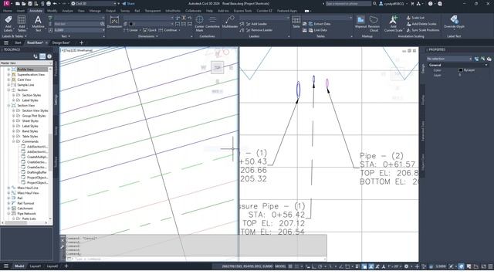Open the Civil 3D workspace dropdown

(x=94, y=3)
